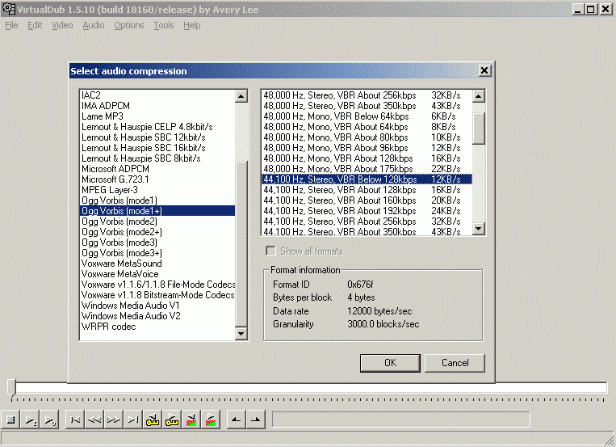Click the timeline position slider handle

click(12, 387)
